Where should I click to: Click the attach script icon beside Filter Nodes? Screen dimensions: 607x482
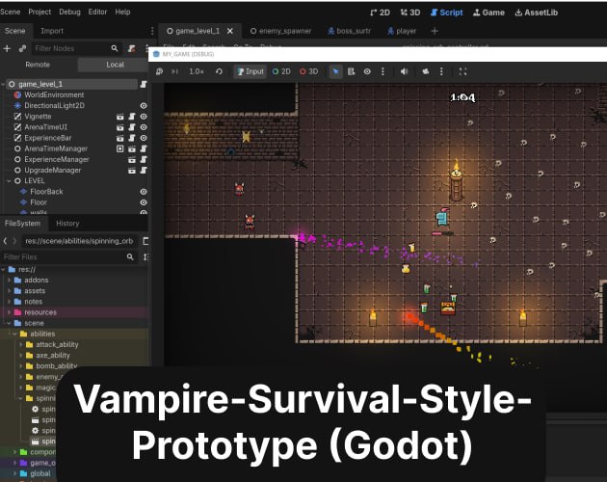(132, 48)
